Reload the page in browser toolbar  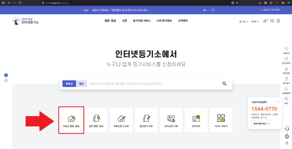(20, 3)
